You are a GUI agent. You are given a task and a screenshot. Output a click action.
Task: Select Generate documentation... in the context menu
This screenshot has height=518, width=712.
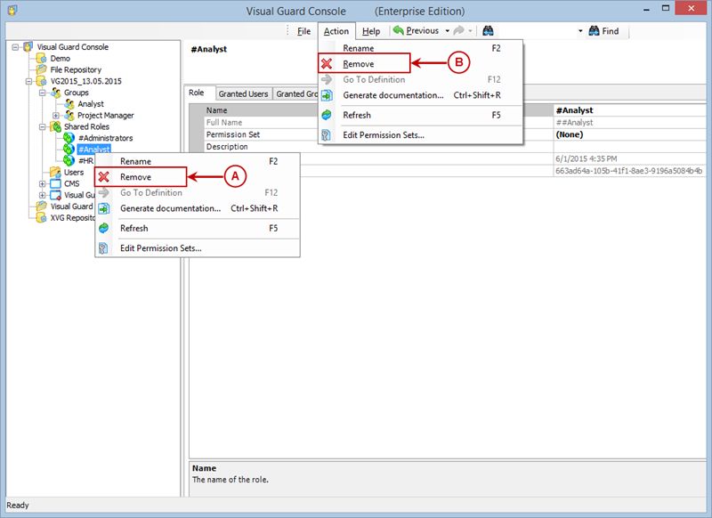coord(198,208)
